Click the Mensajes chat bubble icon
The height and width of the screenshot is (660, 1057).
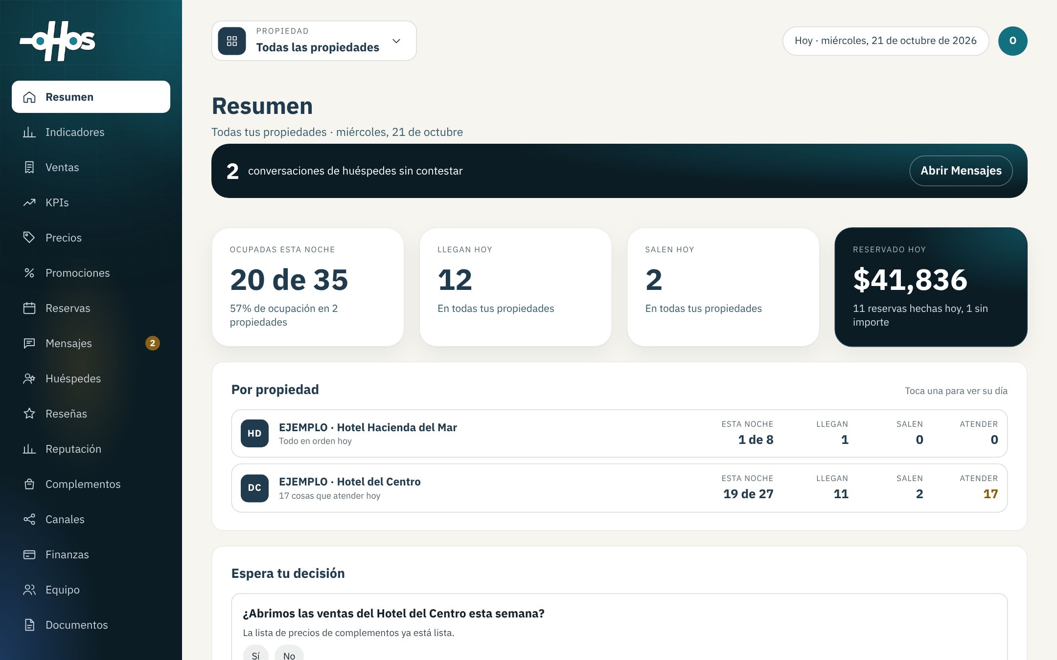[x=29, y=343]
